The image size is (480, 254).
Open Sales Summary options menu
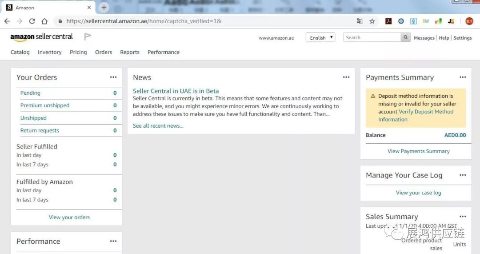[463, 216]
